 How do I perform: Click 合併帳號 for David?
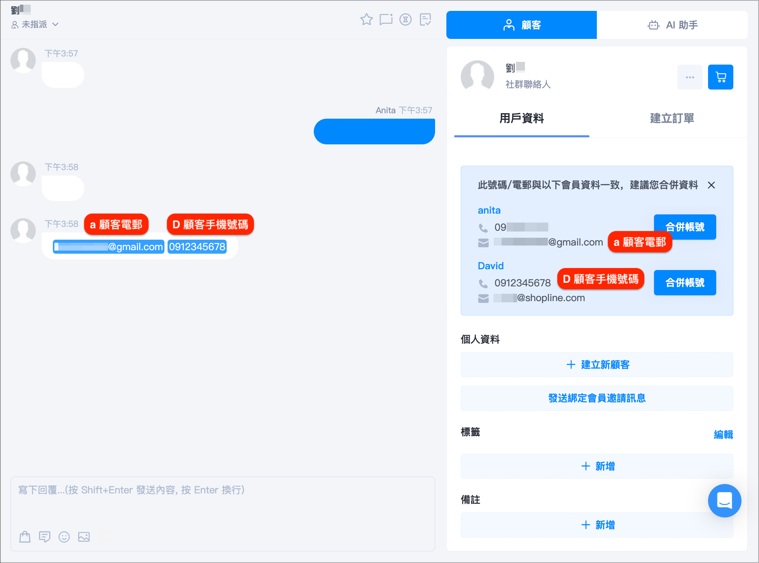coord(685,282)
